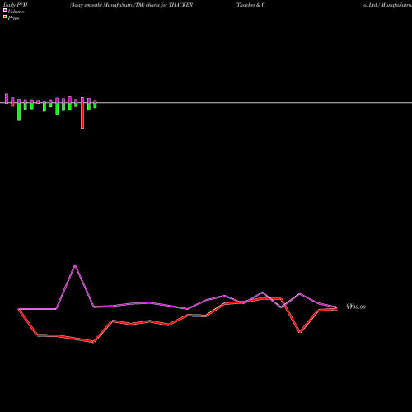Image resolution: width=412 pixels, height=412 pixels.
Task: Click the Price legend color swatch
Action: (x=5, y=16)
